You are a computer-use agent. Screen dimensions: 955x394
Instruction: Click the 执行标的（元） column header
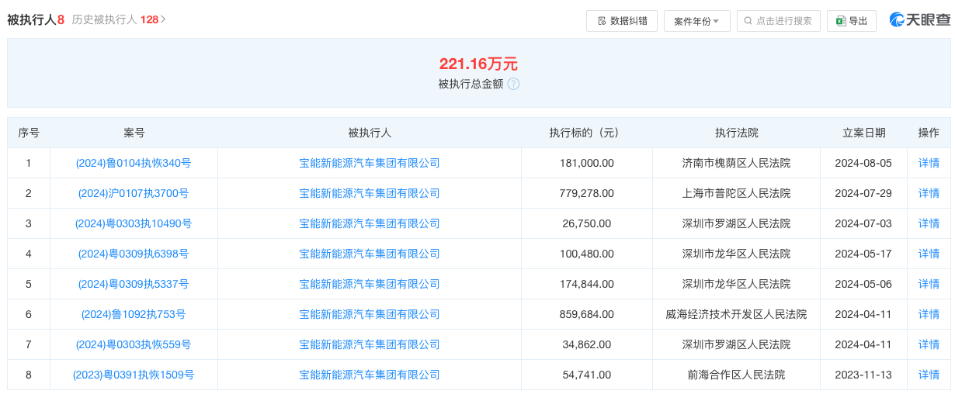586,133
